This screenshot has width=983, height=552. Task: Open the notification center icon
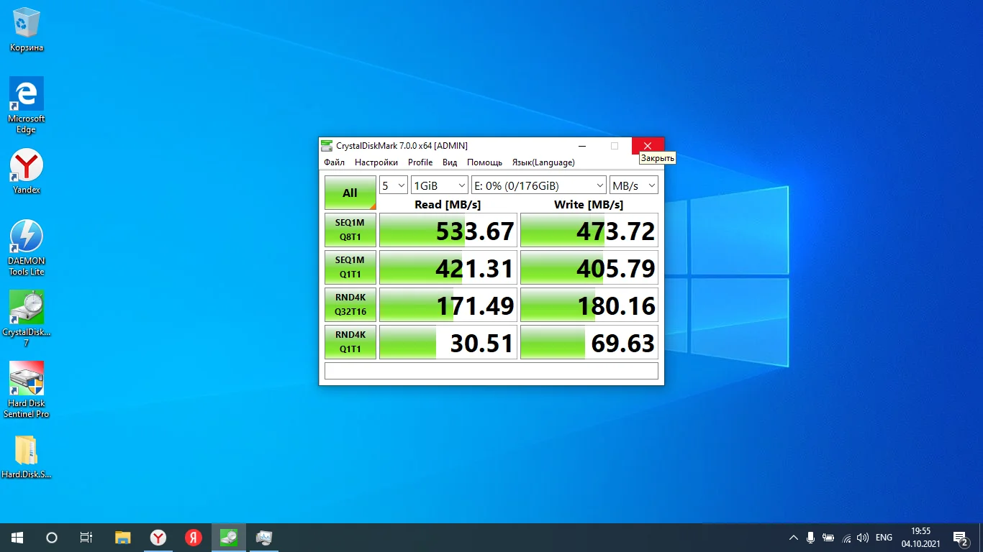tap(960, 538)
